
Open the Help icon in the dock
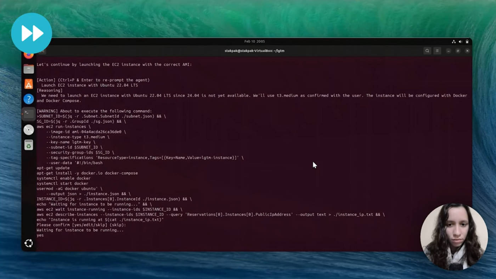point(29,99)
